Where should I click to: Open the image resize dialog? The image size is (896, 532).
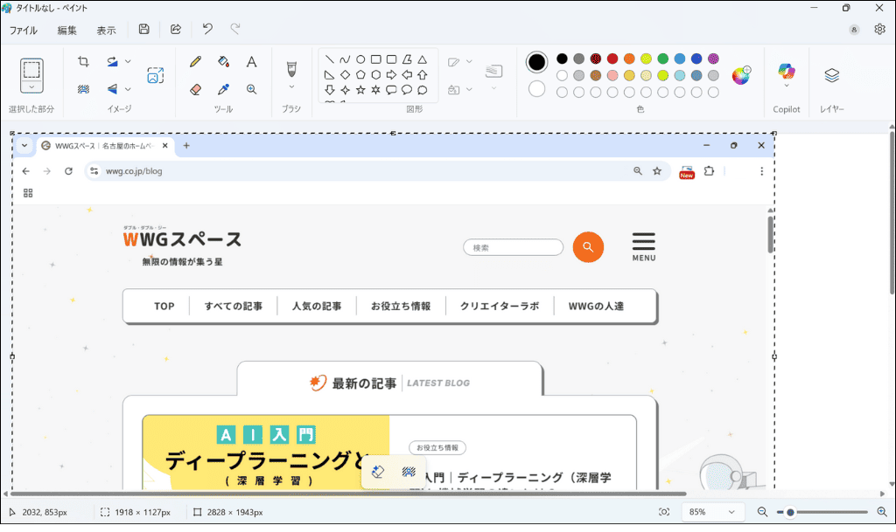click(156, 75)
